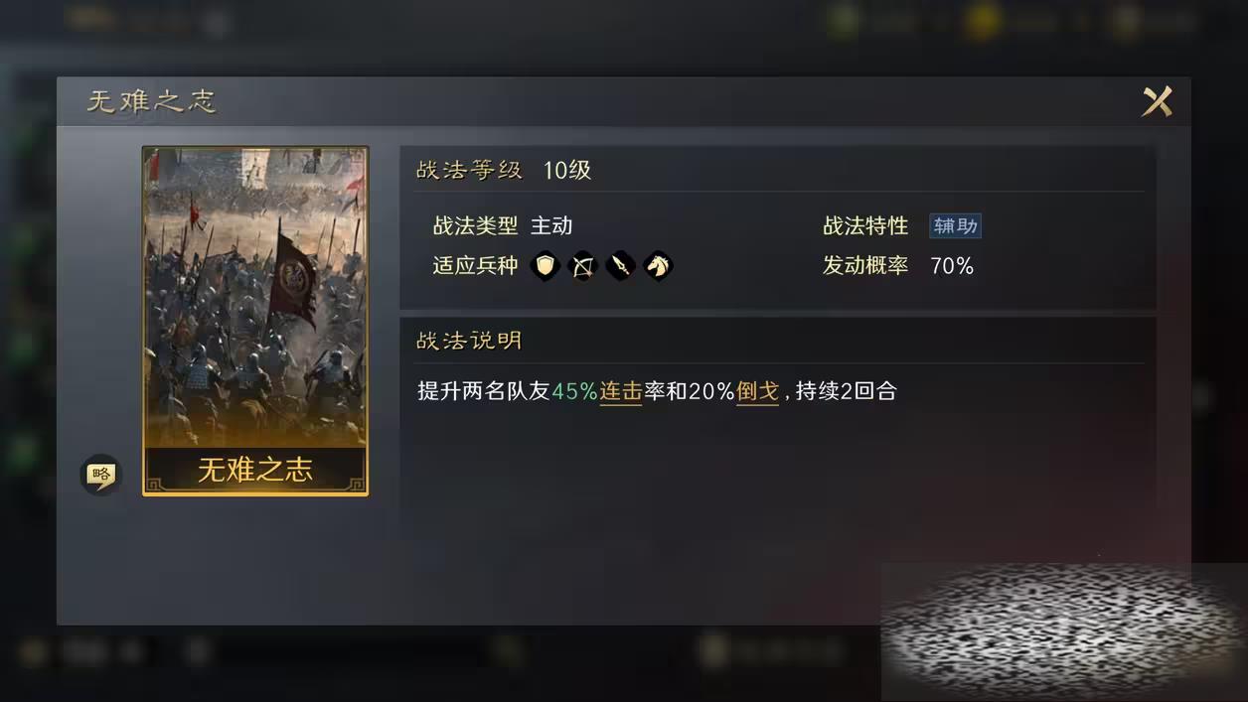This screenshot has height=702, width=1248.
Task: Click the 战法说明 section header
Action: (469, 341)
